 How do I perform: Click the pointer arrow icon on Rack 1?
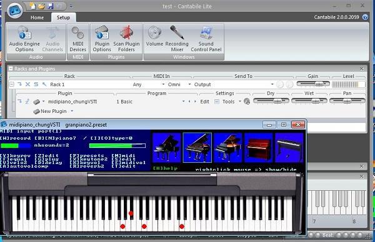click(44, 84)
